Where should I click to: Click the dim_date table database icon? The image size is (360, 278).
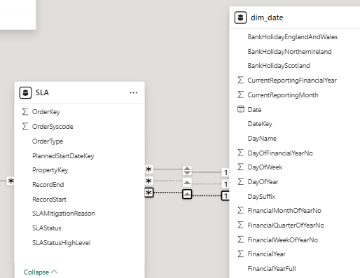coord(240,18)
